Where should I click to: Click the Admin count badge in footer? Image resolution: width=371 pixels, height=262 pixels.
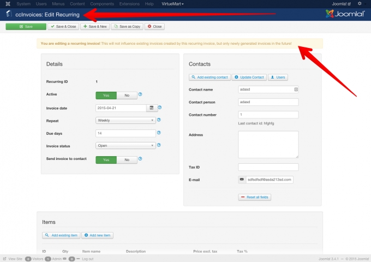pyautogui.click(x=48, y=259)
